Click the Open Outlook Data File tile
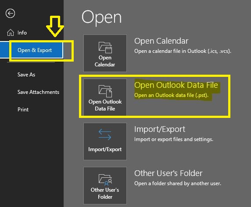This screenshot has height=207, width=251. point(105,97)
